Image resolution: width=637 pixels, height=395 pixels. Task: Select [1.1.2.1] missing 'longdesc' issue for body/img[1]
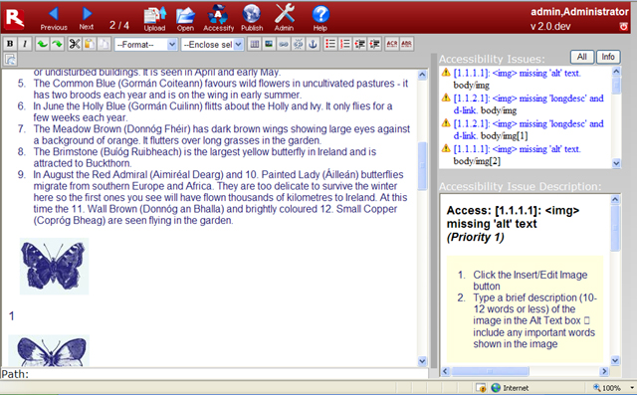(x=529, y=129)
